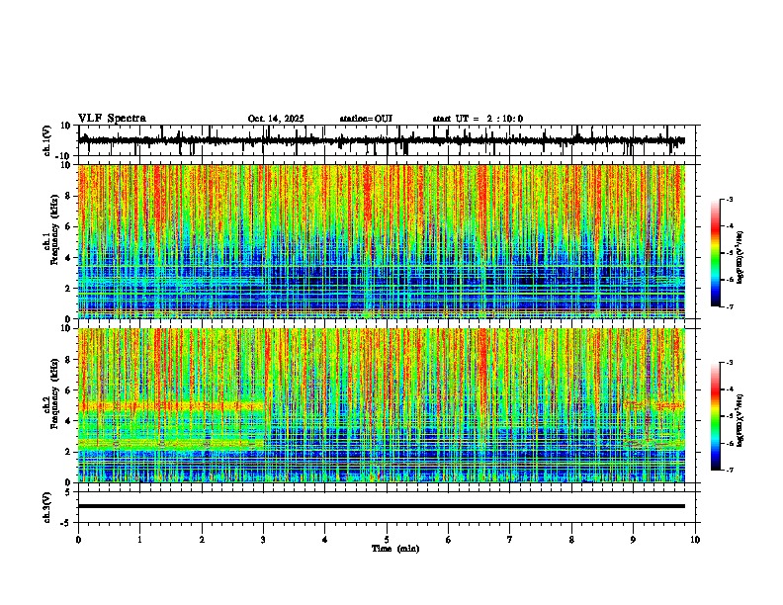
Task: Click time axis tick label "7"
Action: point(510,540)
